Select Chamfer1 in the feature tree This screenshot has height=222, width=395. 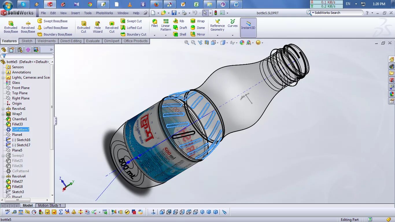[19, 119]
